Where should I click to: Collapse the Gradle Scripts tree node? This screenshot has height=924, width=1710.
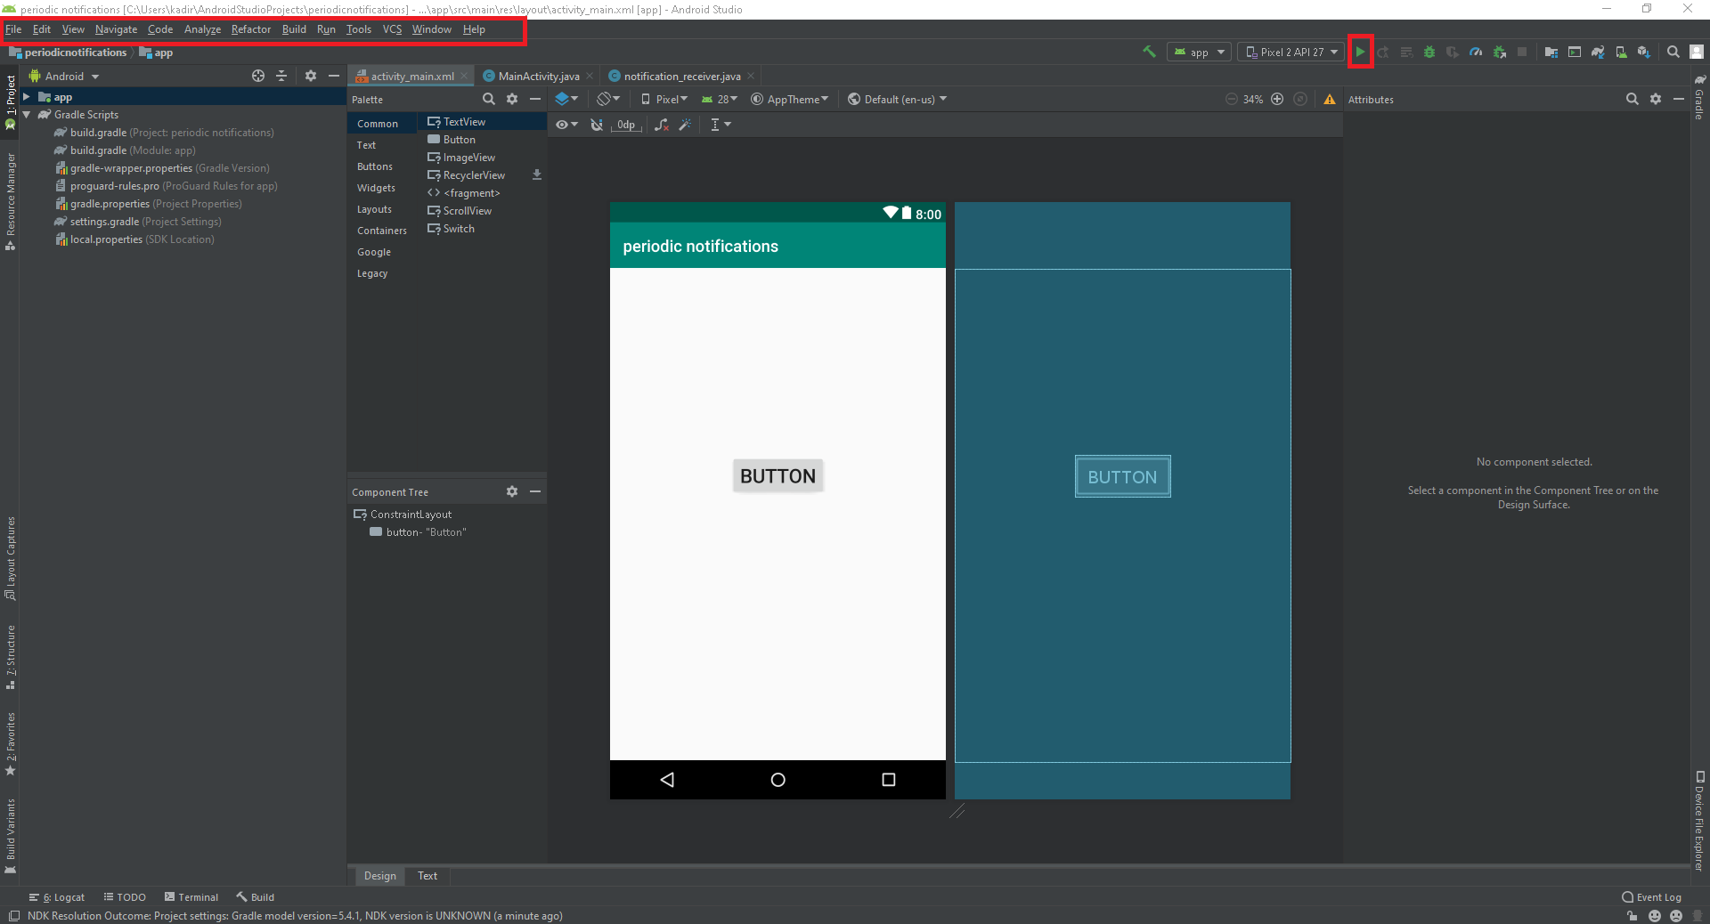point(27,115)
